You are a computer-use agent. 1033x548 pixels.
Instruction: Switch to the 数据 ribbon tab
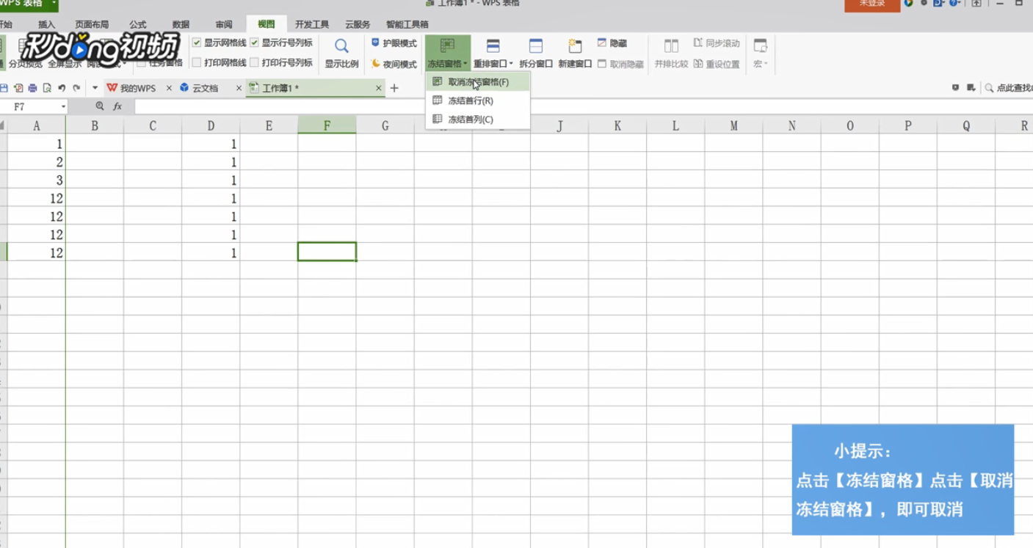pyautogui.click(x=181, y=25)
